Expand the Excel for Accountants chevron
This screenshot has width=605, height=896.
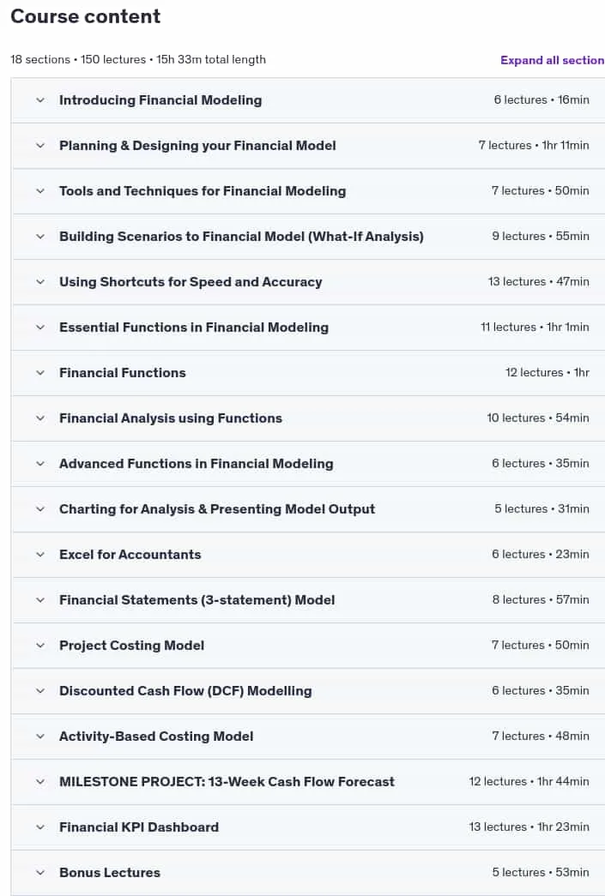click(x=40, y=554)
